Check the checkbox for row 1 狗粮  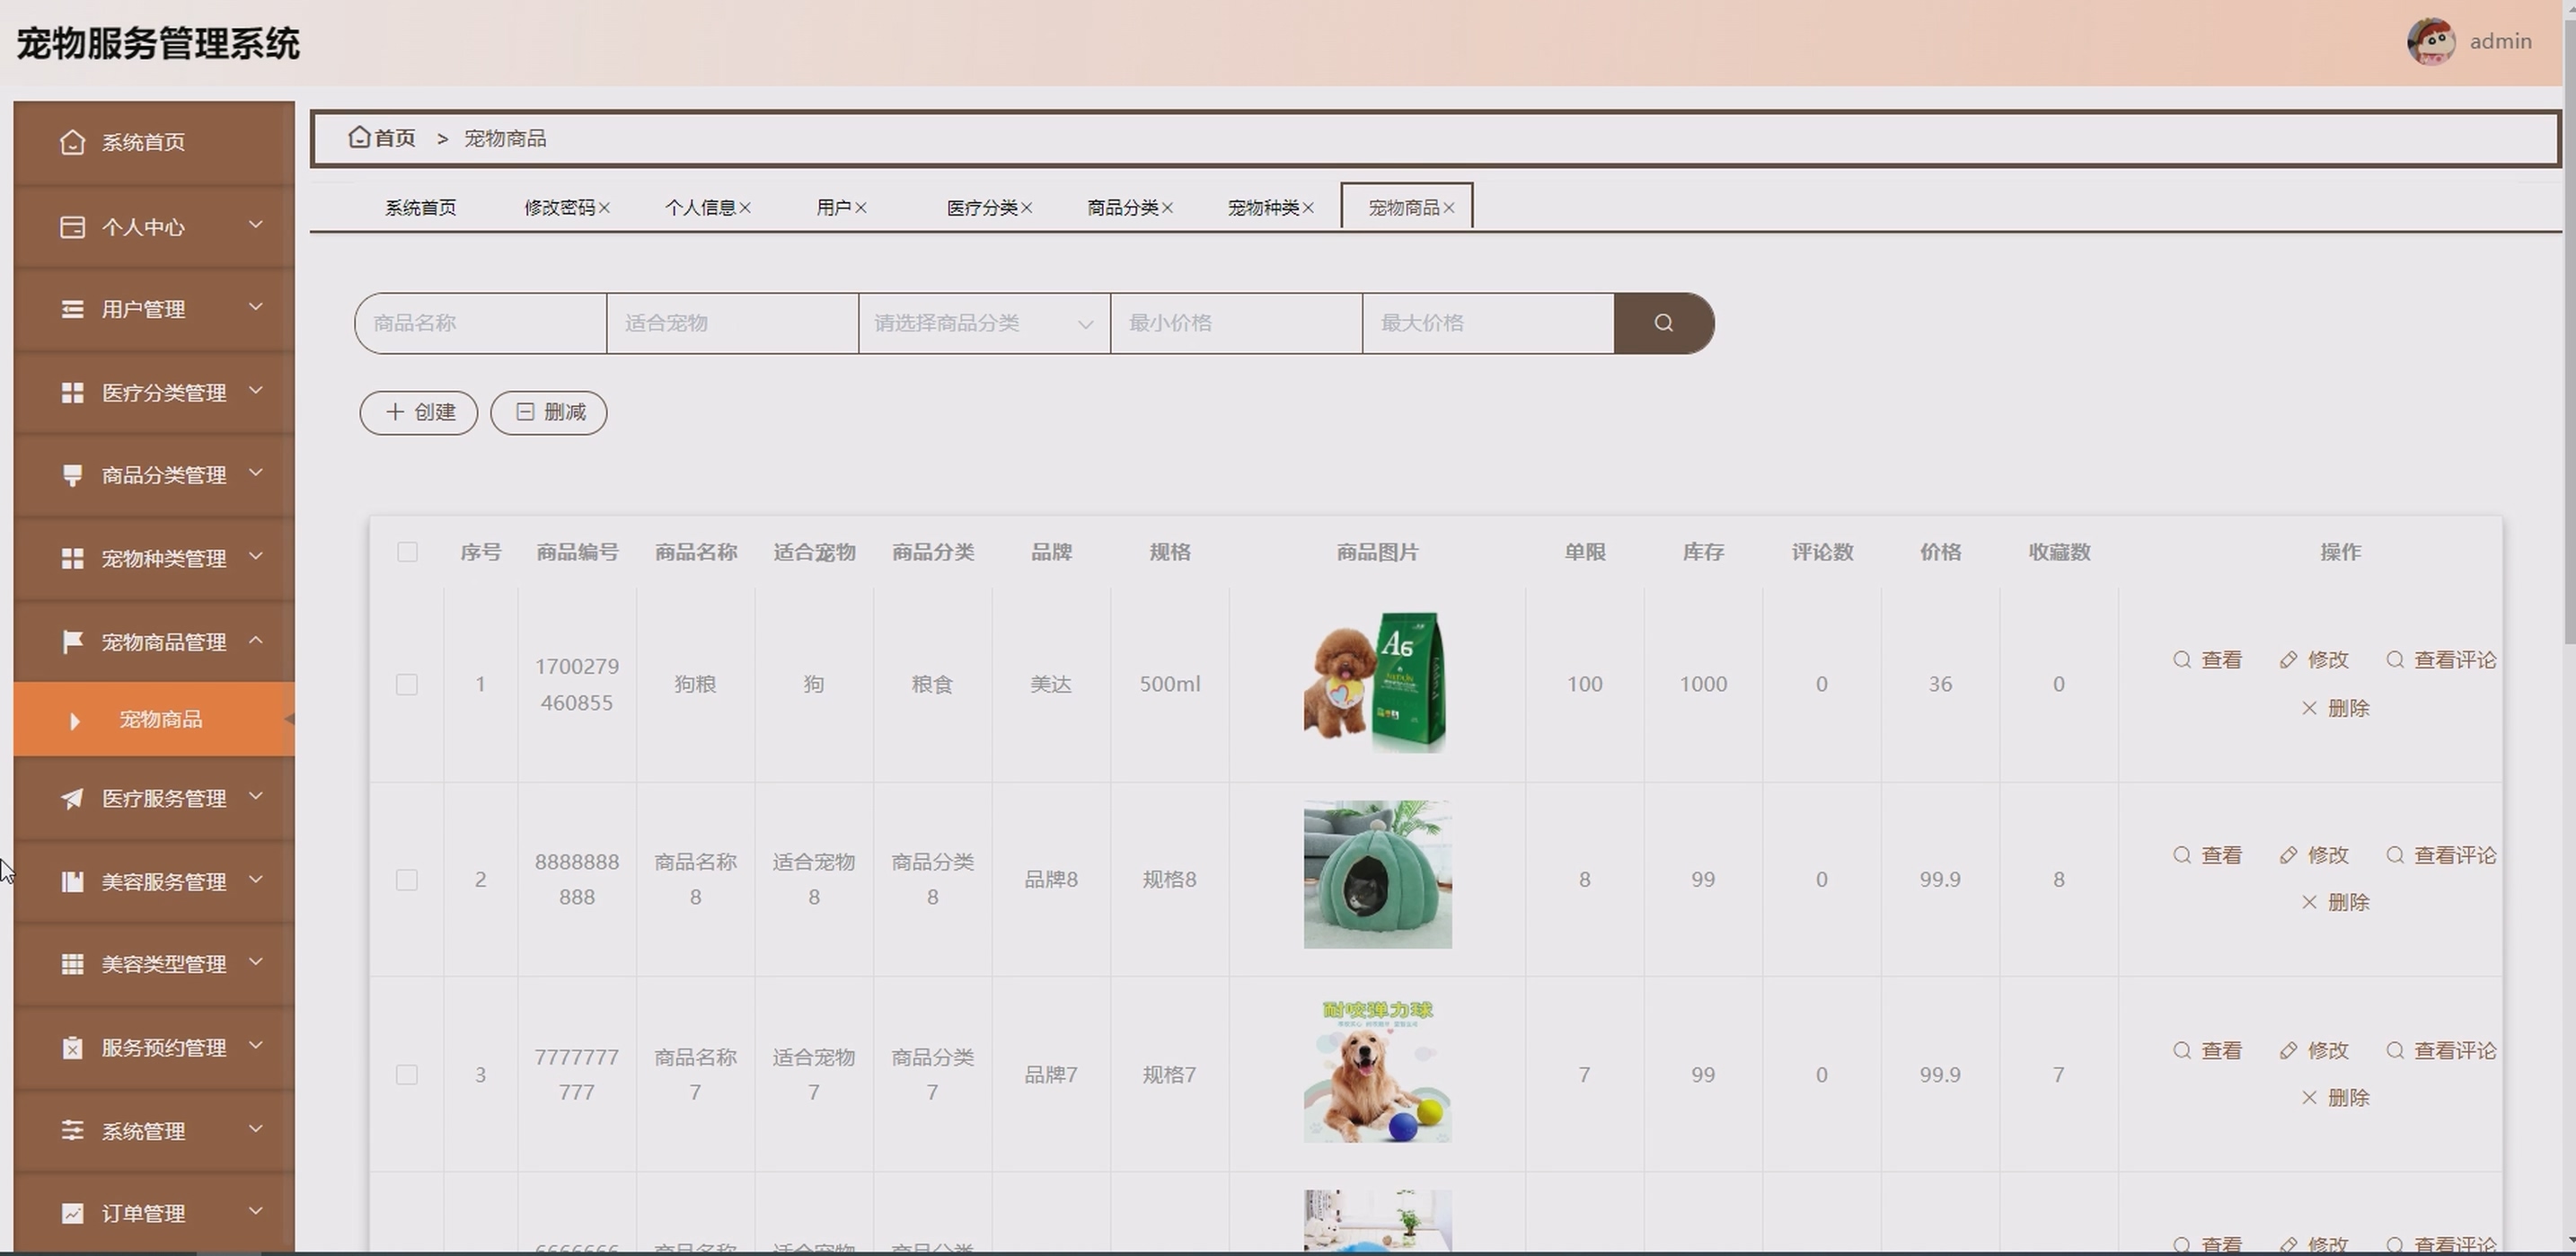coord(407,685)
